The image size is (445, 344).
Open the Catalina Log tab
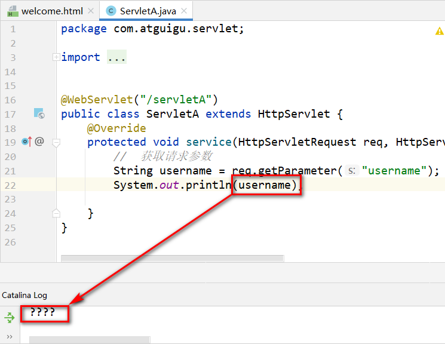click(24, 295)
